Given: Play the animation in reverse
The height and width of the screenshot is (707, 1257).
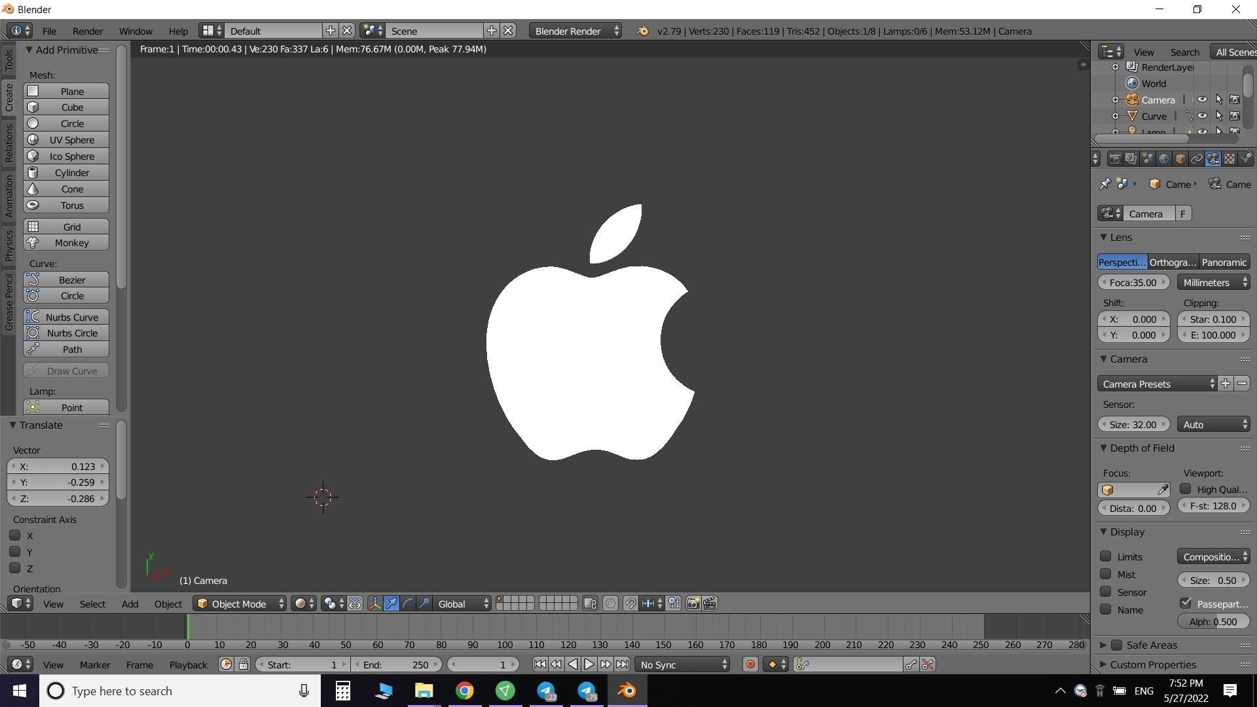Looking at the screenshot, I should coord(573,664).
